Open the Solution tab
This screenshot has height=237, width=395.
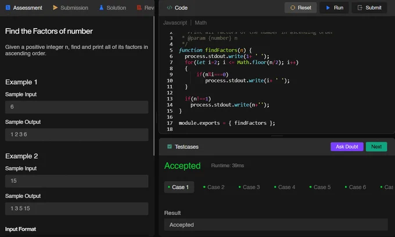113,8
